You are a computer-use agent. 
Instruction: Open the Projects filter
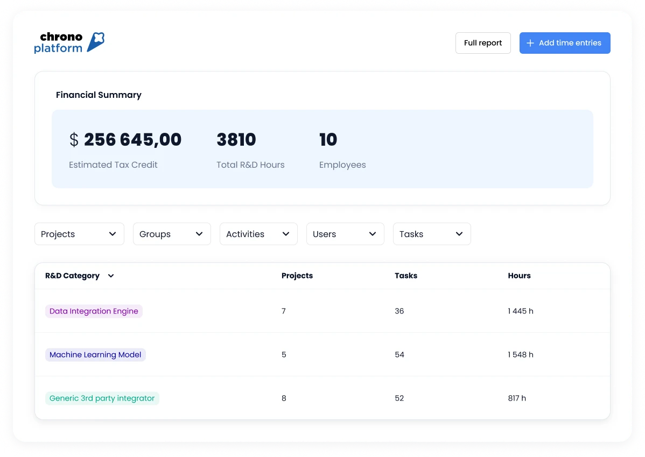(79, 234)
